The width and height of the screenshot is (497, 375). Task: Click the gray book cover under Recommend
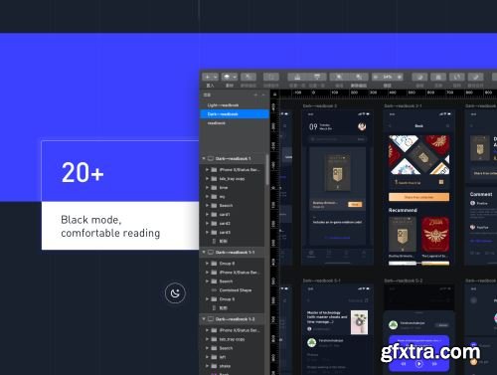click(x=403, y=235)
